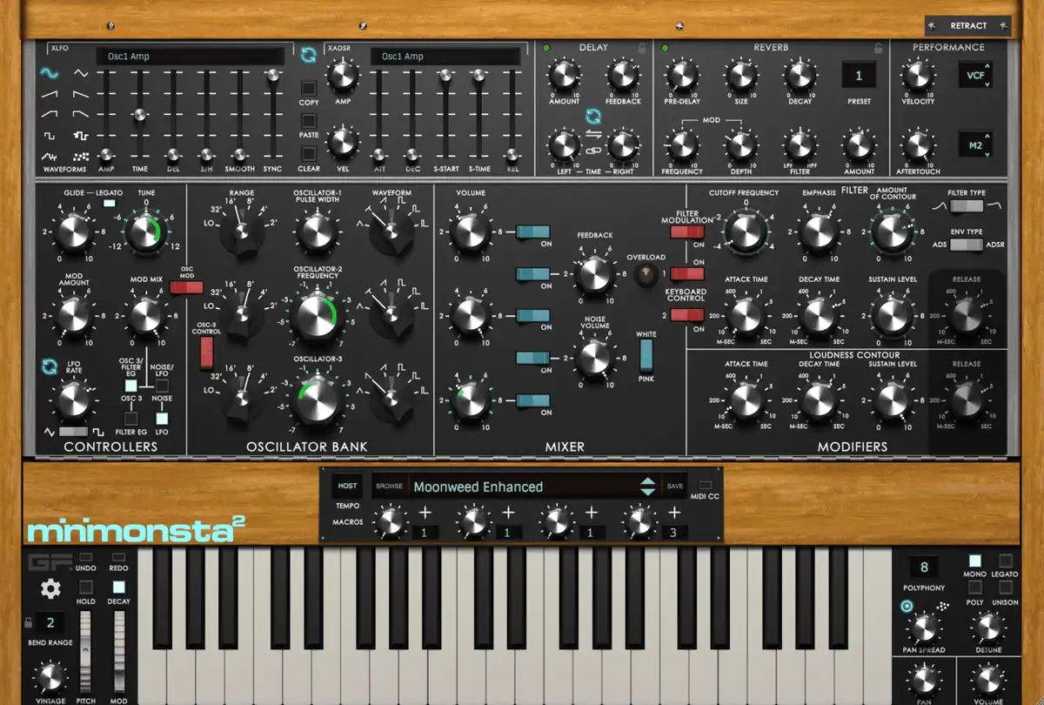Switch the noise White/Pink selector
This screenshot has height=705, width=1044.
coord(646,357)
